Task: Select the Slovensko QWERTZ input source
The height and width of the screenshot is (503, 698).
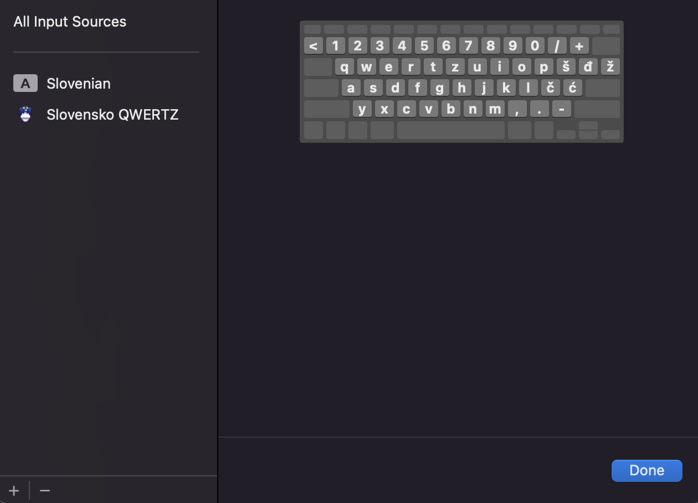Action: (106, 115)
